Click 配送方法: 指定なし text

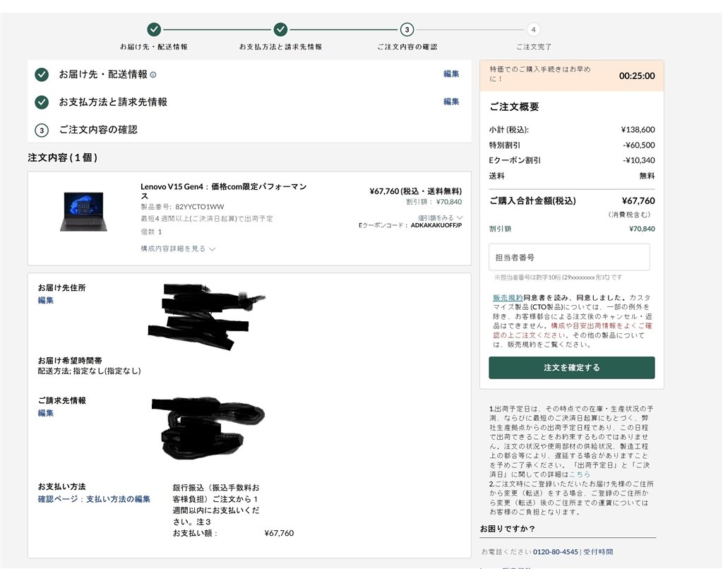point(90,371)
